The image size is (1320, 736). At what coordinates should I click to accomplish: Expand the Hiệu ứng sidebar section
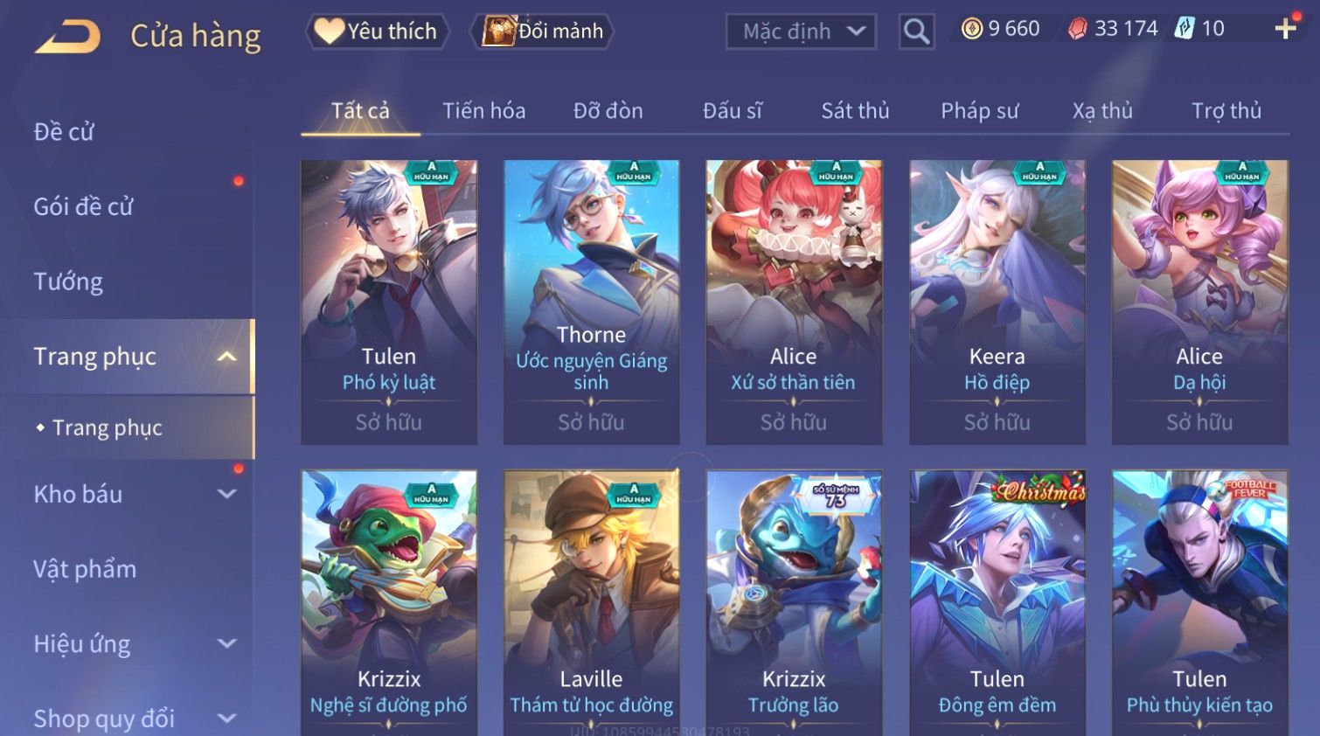pyautogui.click(x=226, y=644)
